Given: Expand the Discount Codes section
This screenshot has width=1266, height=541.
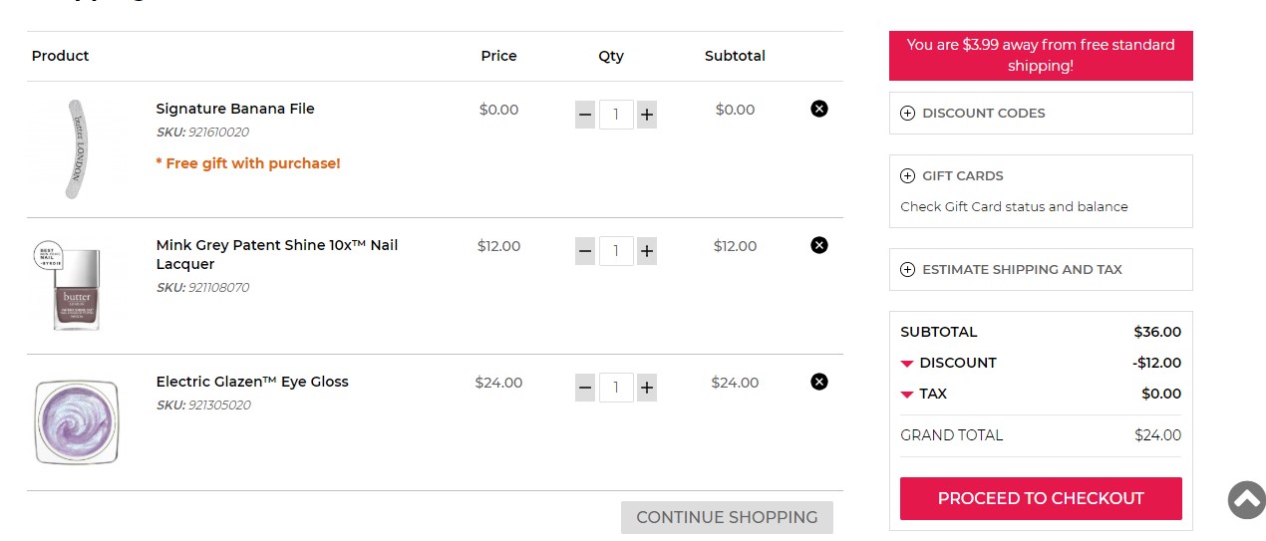Looking at the screenshot, I should pyautogui.click(x=1041, y=114).
